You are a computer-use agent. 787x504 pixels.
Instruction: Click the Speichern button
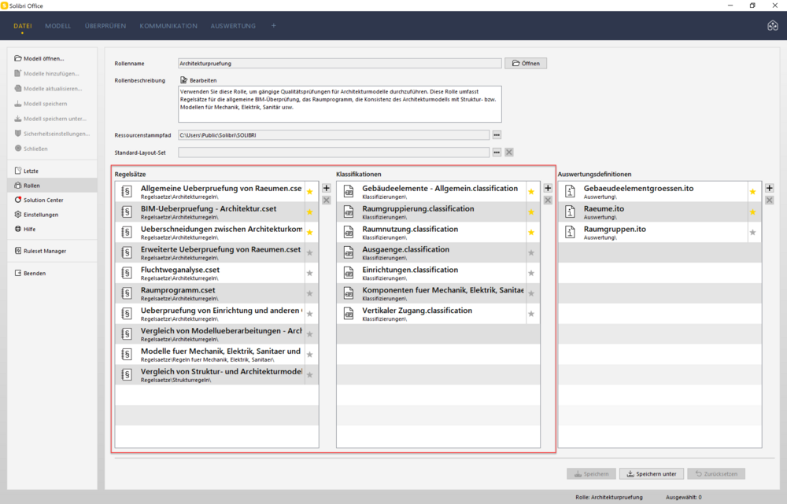click(x=591, y=473)
